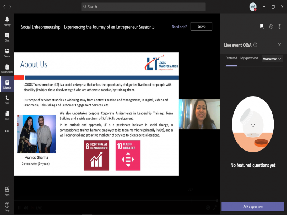Image resolution: width=287 pixels, height=215 pixels.
Task: Toggle the Q&A panel icon
Action: 262,26
